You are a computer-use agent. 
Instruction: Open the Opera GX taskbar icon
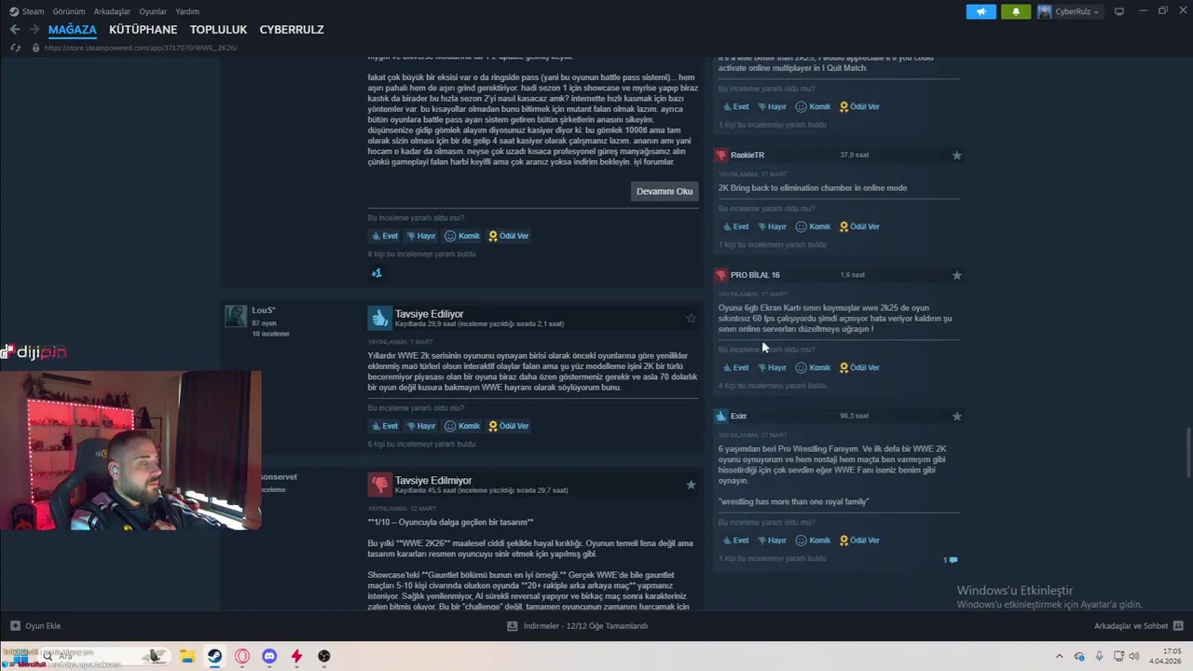[x=242, y=656]
